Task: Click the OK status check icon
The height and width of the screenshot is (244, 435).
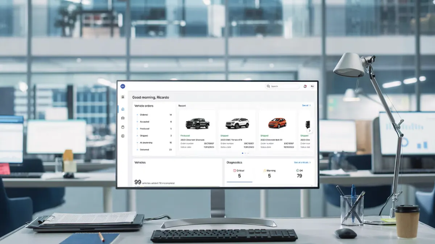Action: click(x=298, y=170)
